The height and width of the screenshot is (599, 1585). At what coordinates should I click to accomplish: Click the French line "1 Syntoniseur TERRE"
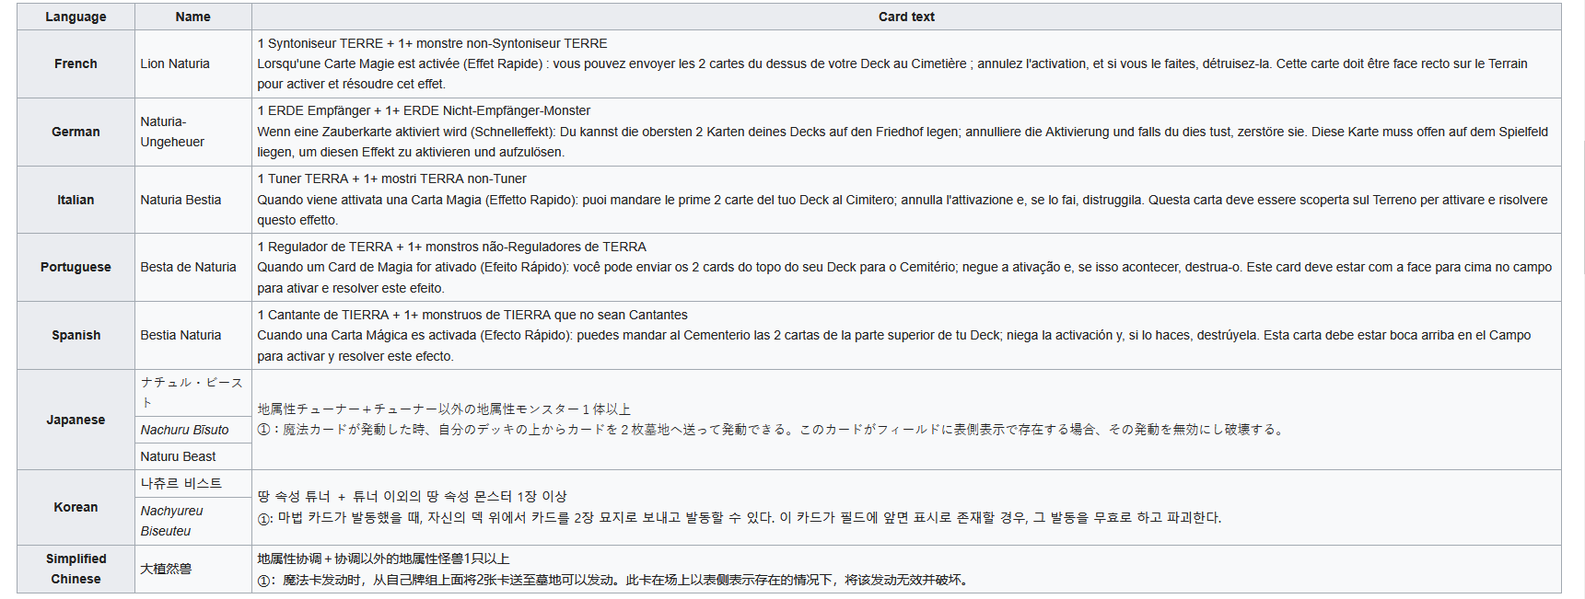[x=432, y=43]
